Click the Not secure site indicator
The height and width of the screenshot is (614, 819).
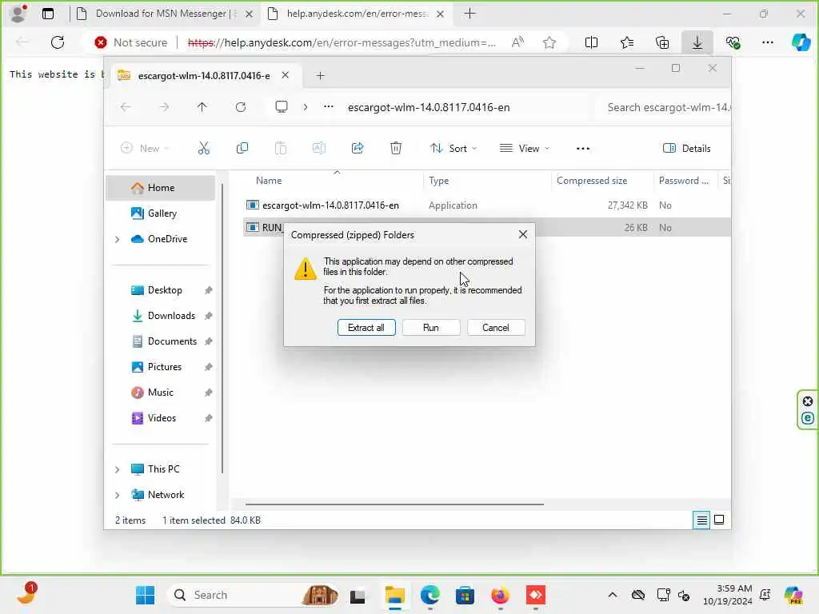(x=131, y=42)
